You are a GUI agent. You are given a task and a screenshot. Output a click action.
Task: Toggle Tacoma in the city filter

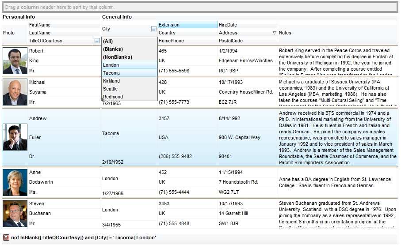129,73
